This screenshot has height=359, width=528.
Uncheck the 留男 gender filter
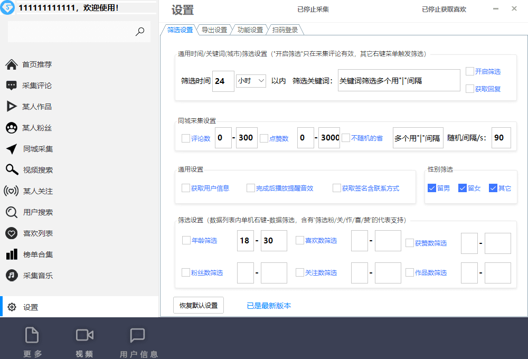click(430, 188)
